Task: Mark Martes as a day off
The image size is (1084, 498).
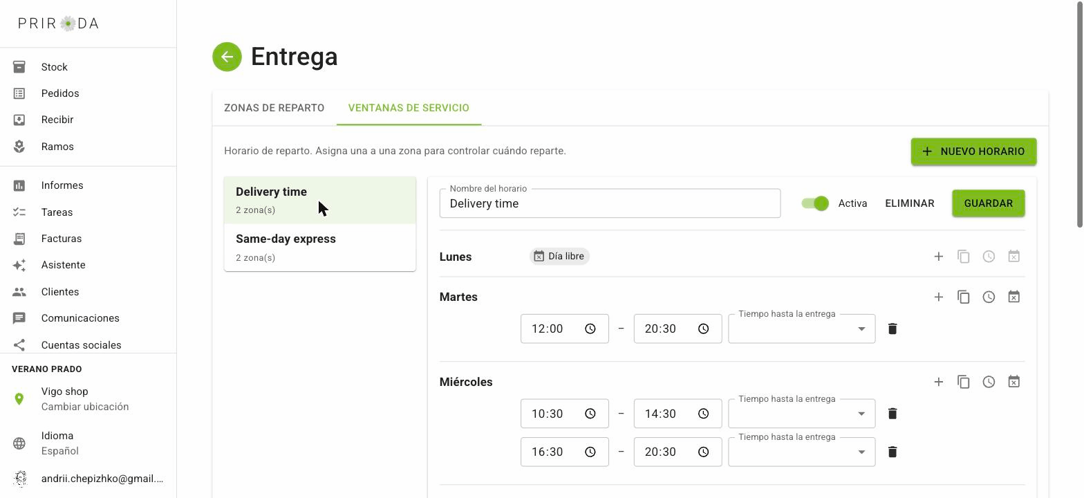Action: click(x=1013, y=297)
